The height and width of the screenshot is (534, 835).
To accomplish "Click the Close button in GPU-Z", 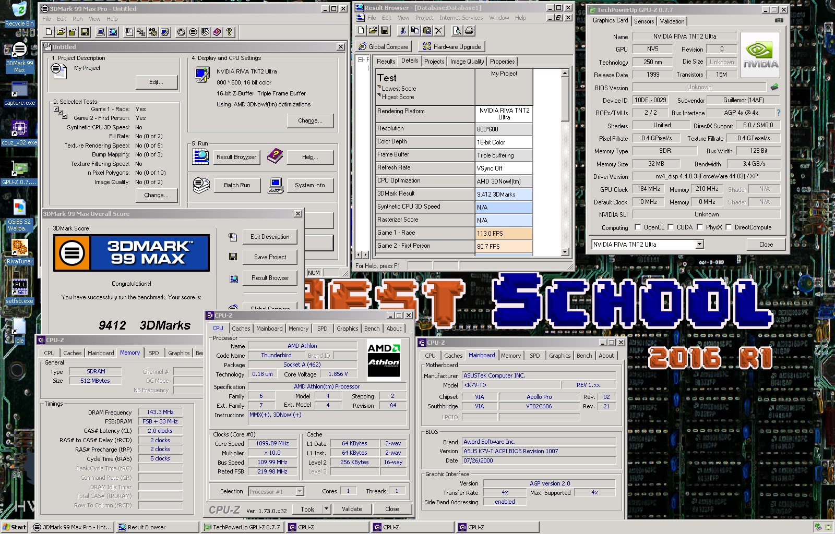I will 766,244.
